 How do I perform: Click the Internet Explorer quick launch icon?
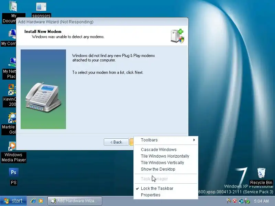[33, 201]
